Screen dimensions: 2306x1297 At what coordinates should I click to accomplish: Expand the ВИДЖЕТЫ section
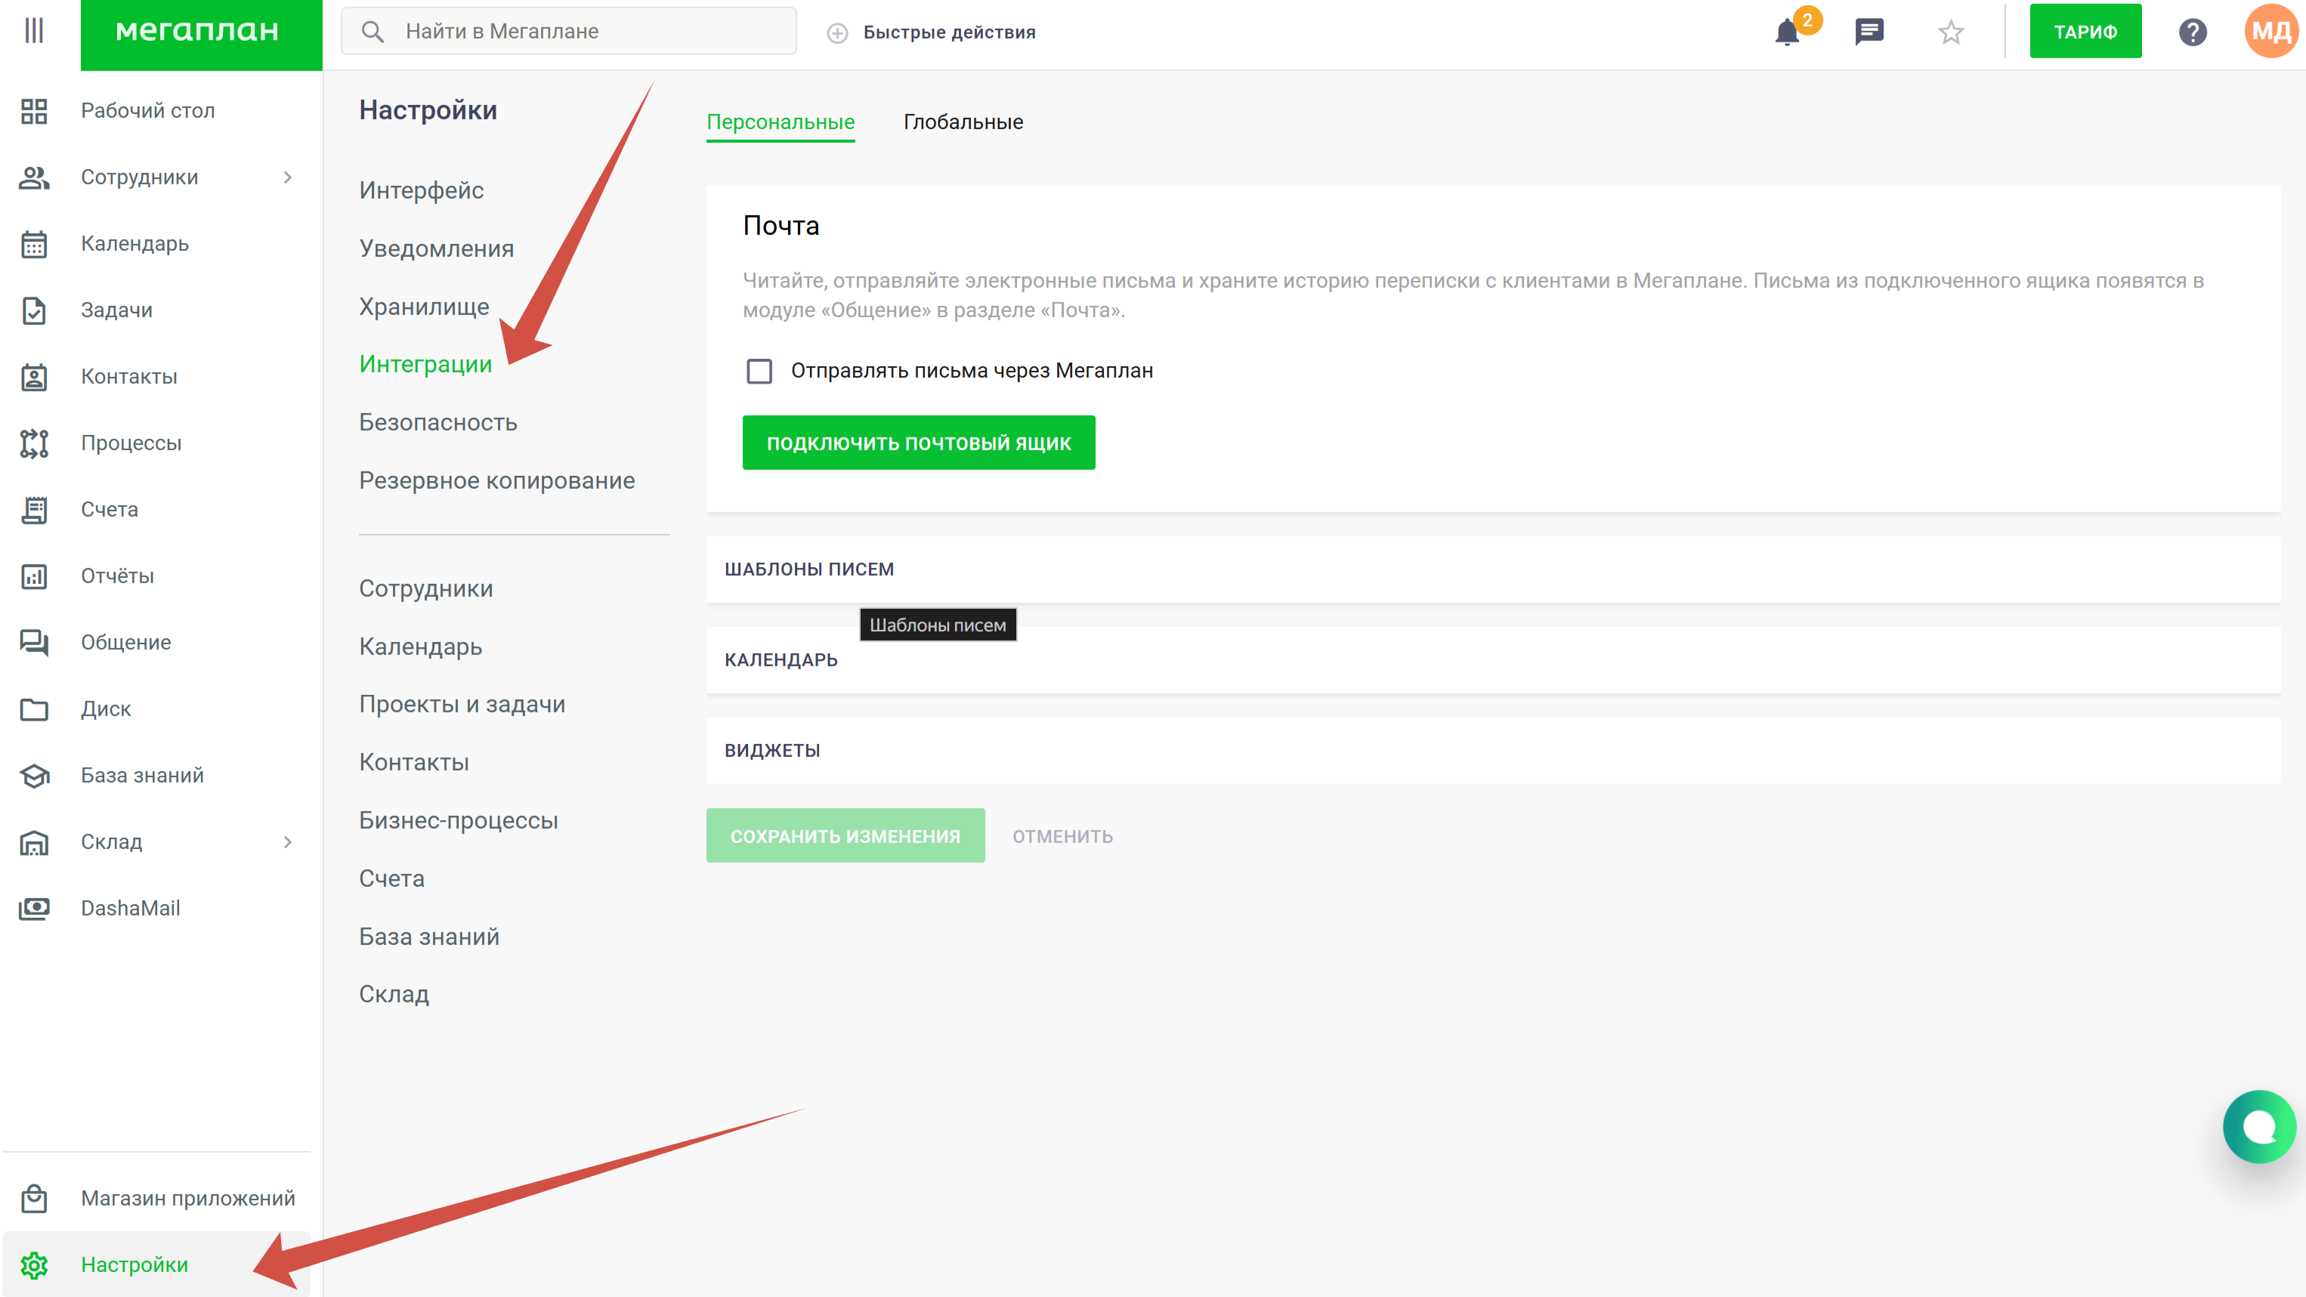click(x=772, y=750)
